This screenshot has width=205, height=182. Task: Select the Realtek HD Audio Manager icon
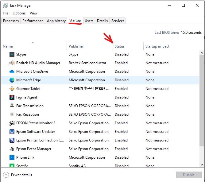click(12, 63)
